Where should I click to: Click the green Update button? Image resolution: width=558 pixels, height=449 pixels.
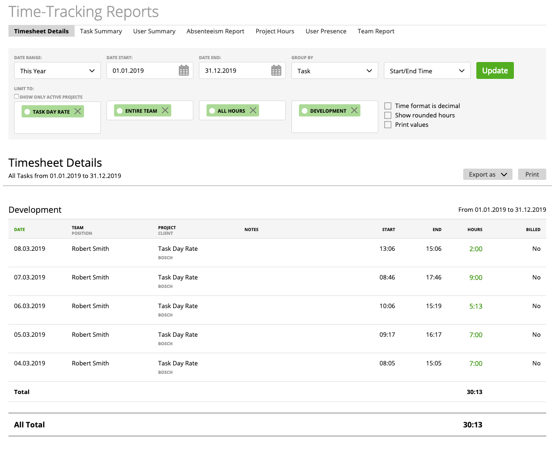pyautogui.click(x=495, y=70)
